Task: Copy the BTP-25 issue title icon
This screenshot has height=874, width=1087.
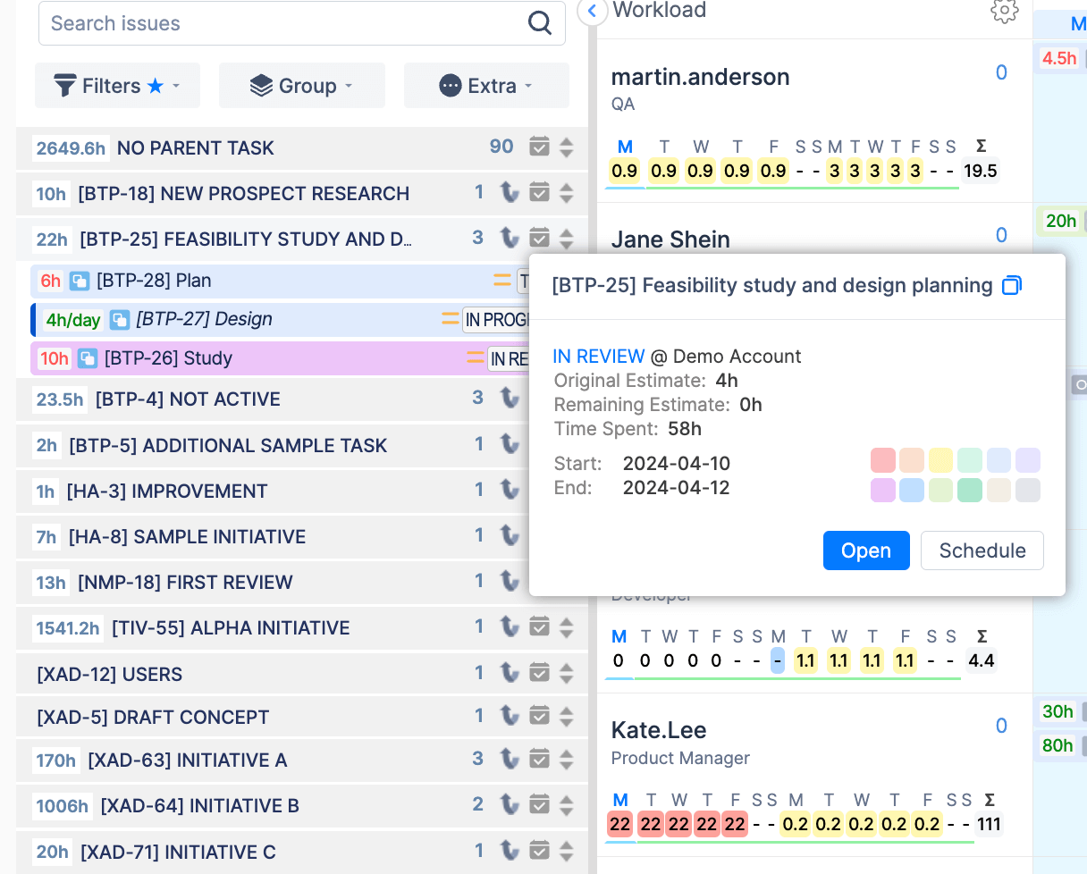Action: 1011,286
